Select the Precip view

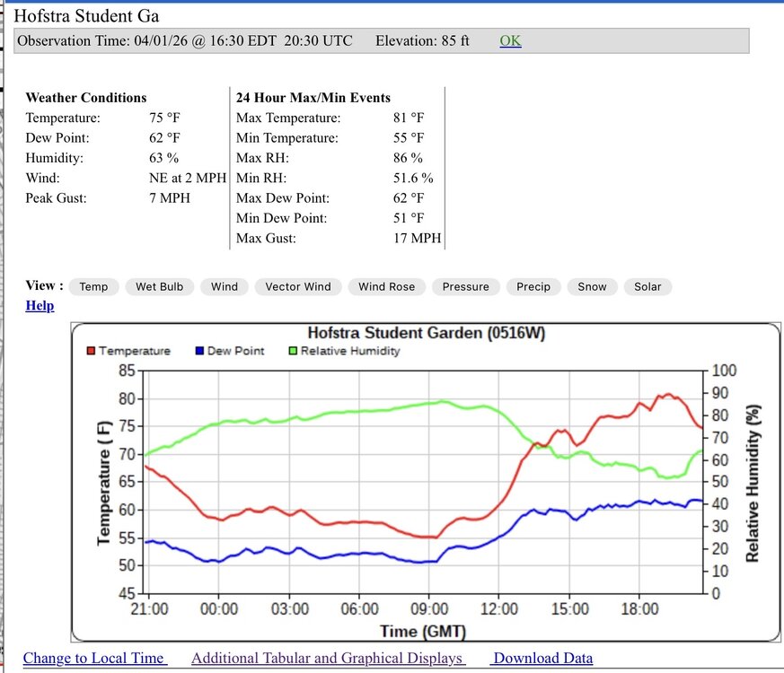tap(533, 286)
